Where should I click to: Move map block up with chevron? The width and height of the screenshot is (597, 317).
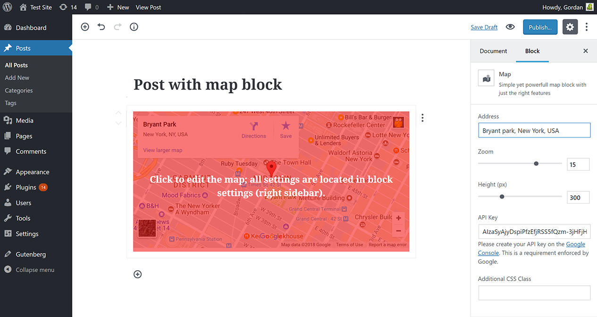[x=118, y=113]
